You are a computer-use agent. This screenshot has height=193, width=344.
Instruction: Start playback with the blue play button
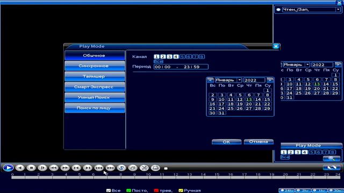(8, 168)
